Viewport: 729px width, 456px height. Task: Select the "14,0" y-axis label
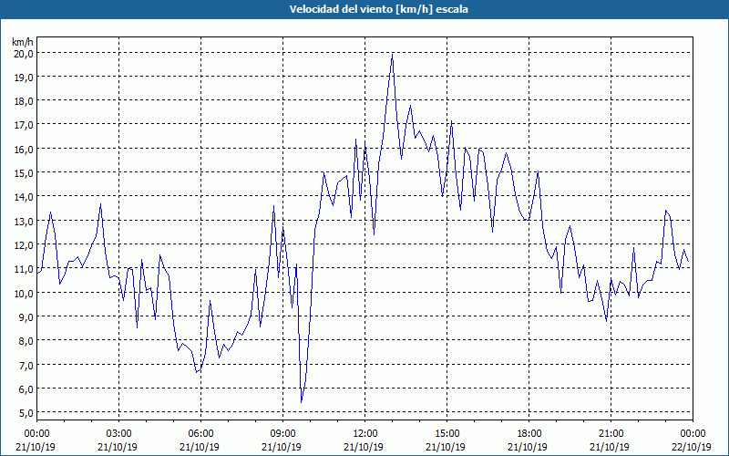[24, 197]
